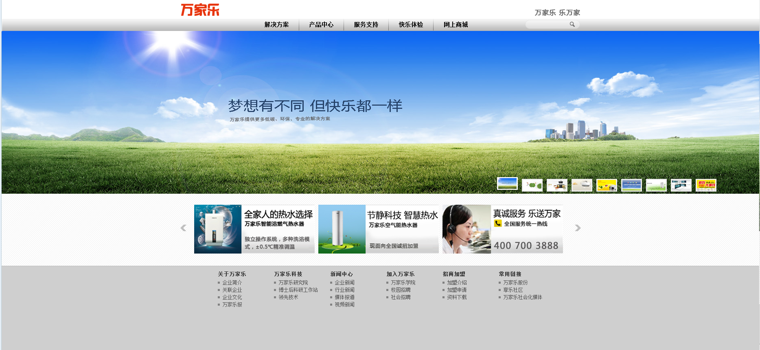Open the 企业新闻 footer link
This screenshot has height=350, width=760.
tap(344, 282)
